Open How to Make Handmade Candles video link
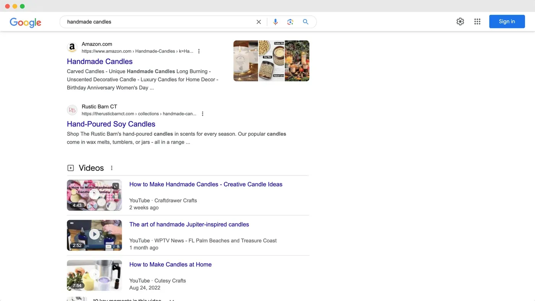 click(206, 184)
